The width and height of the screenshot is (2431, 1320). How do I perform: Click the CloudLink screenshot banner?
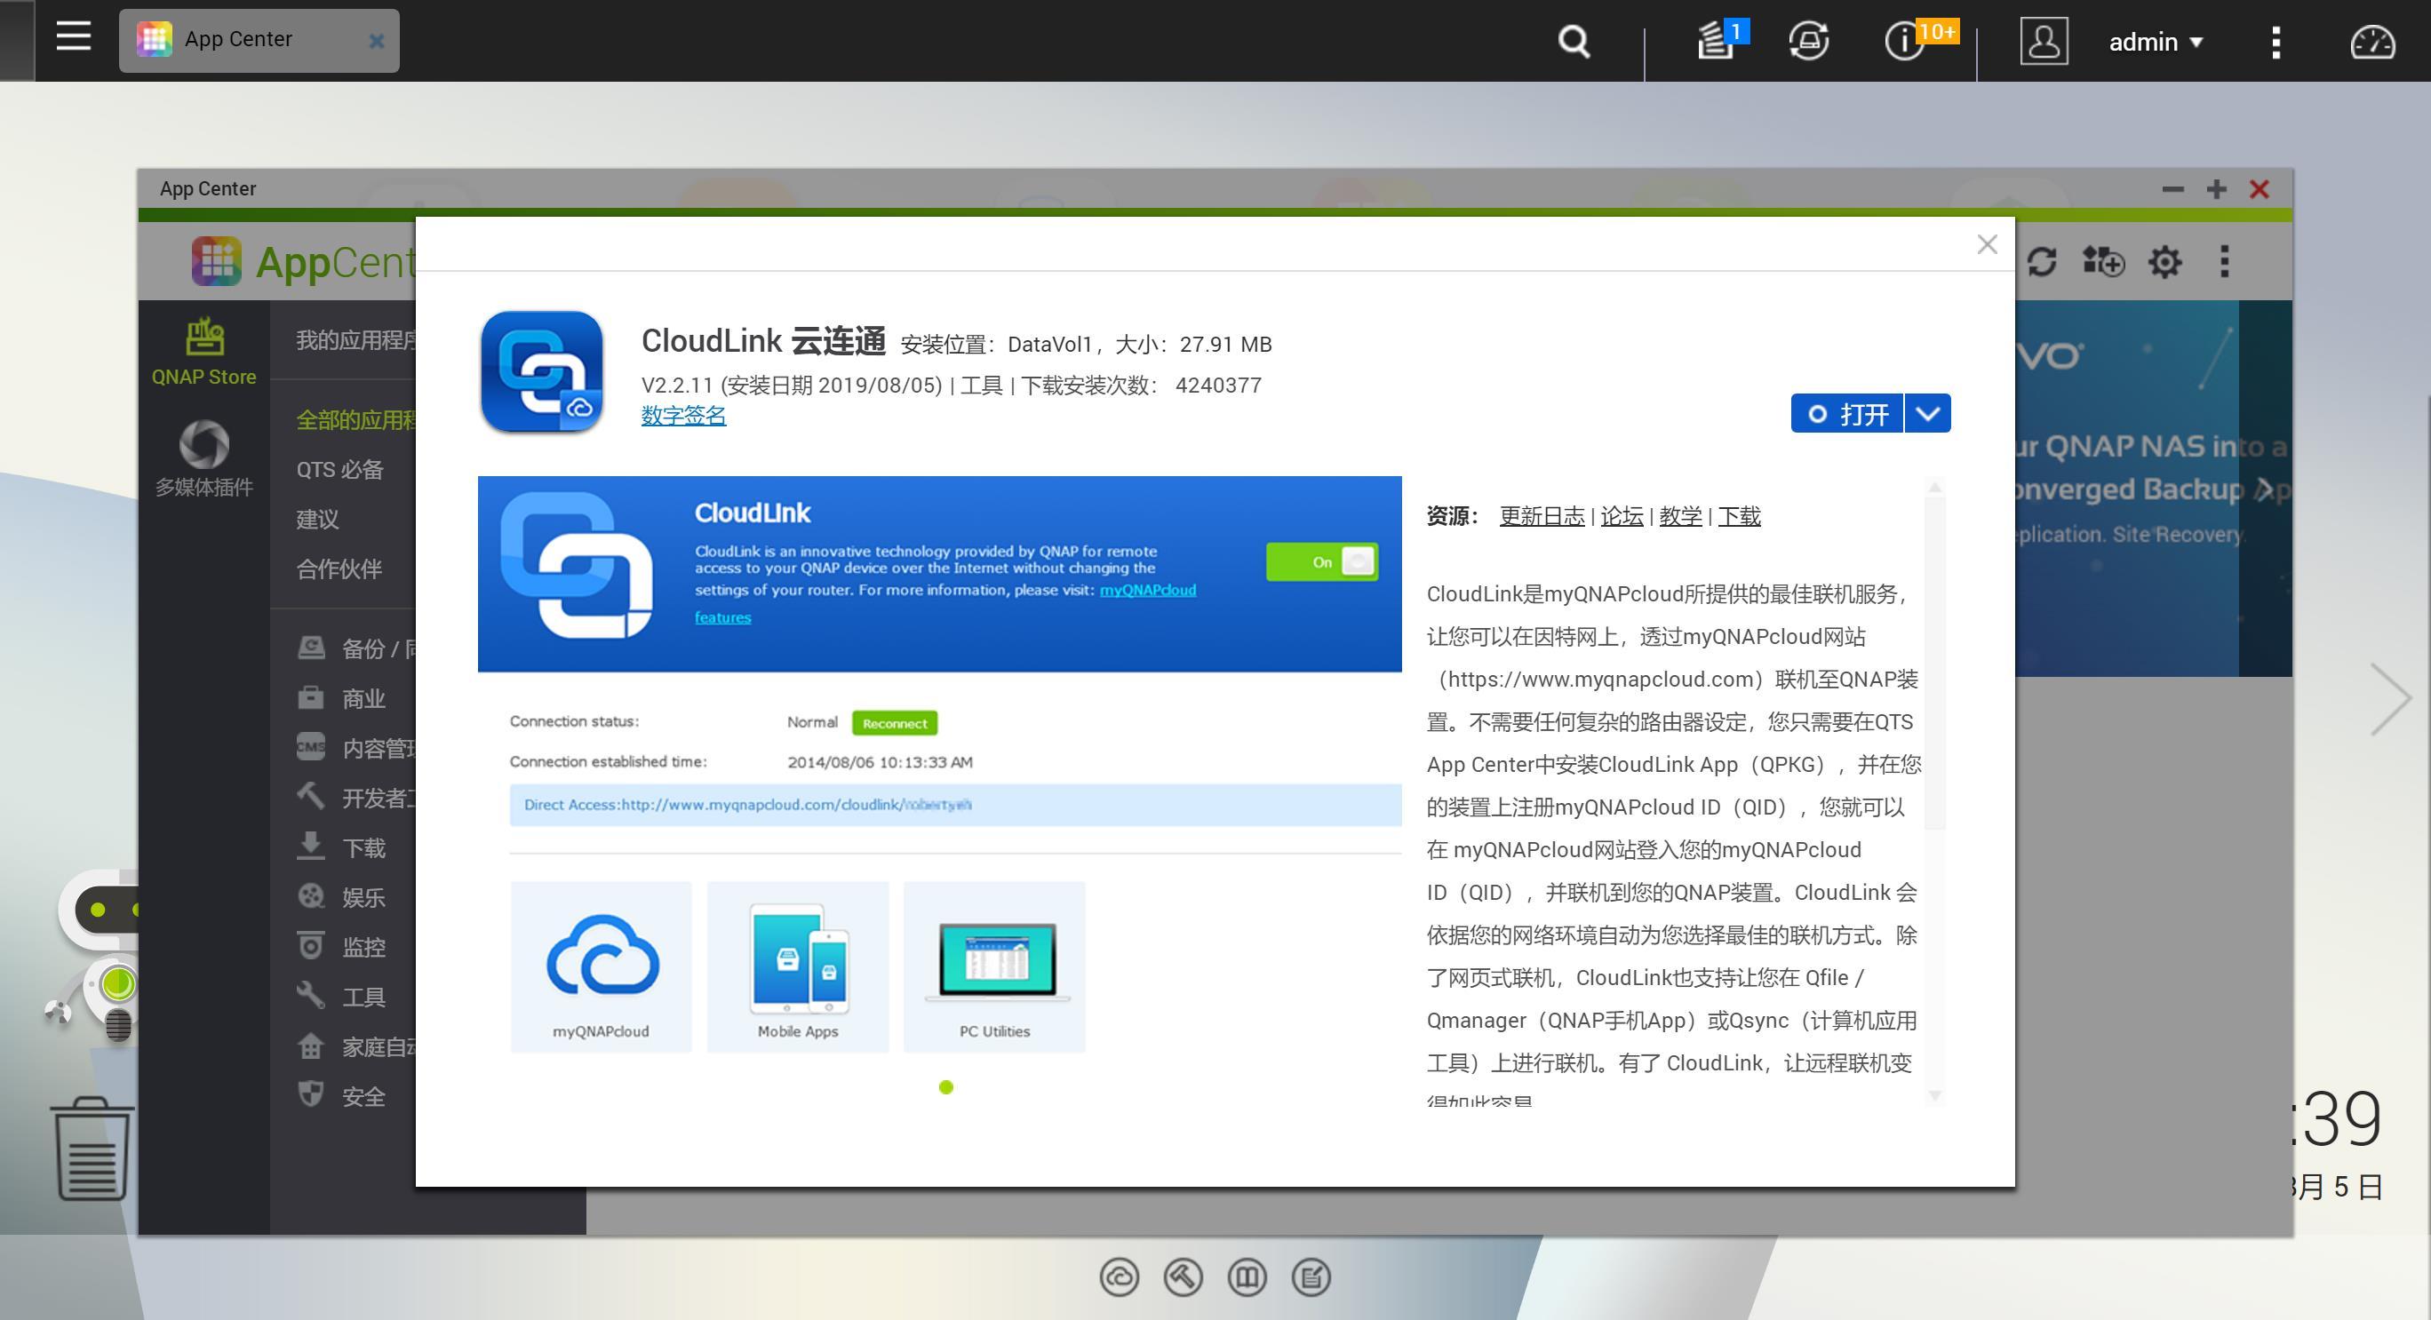pyautogui.click(x=939, y=574)
